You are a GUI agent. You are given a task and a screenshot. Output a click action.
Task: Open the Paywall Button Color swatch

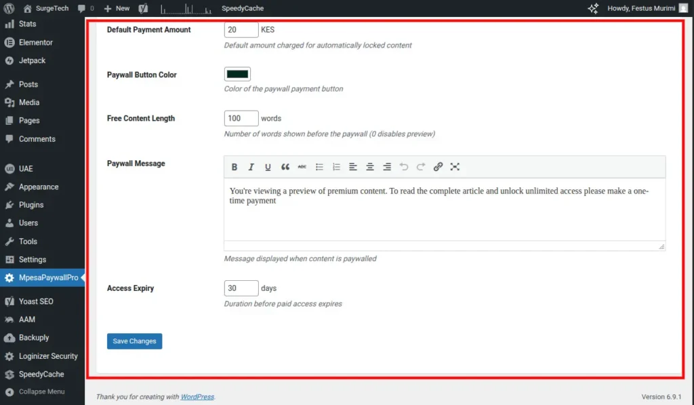(x=237, y=75)
